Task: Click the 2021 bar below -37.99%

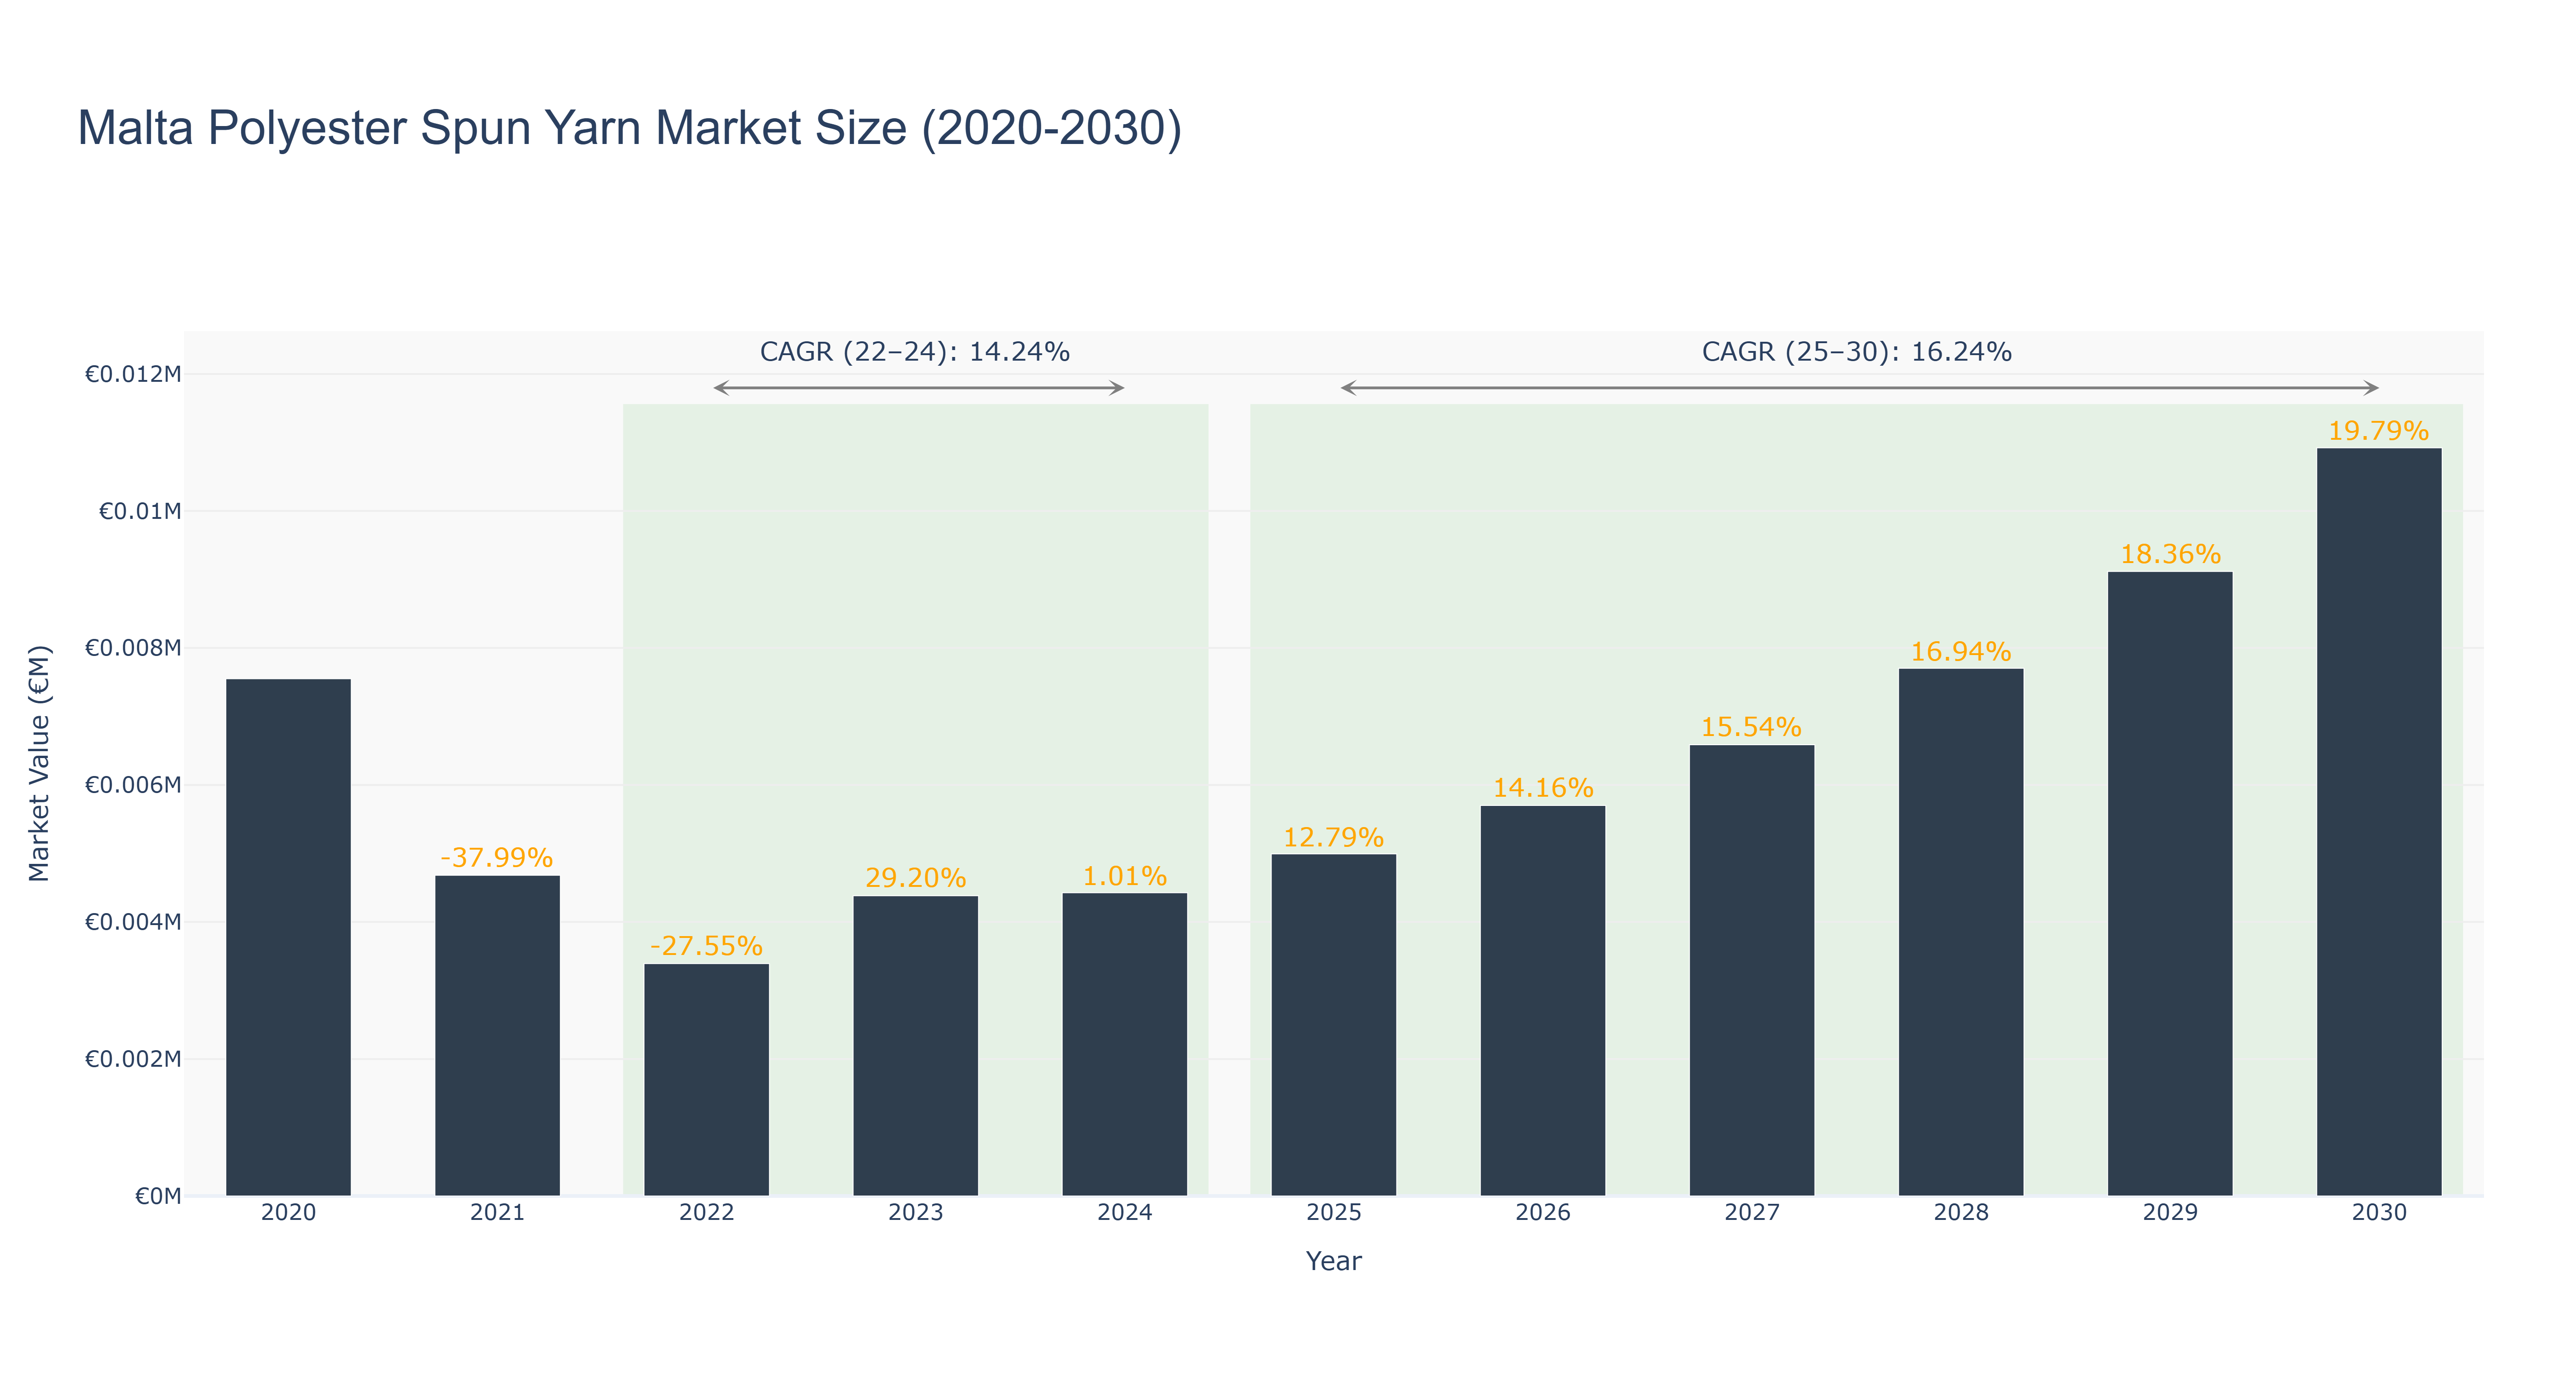Action: click(497, 1035)
